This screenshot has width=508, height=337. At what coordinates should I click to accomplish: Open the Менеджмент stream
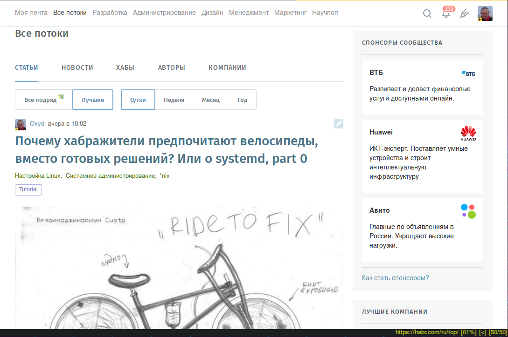point(249,13)
